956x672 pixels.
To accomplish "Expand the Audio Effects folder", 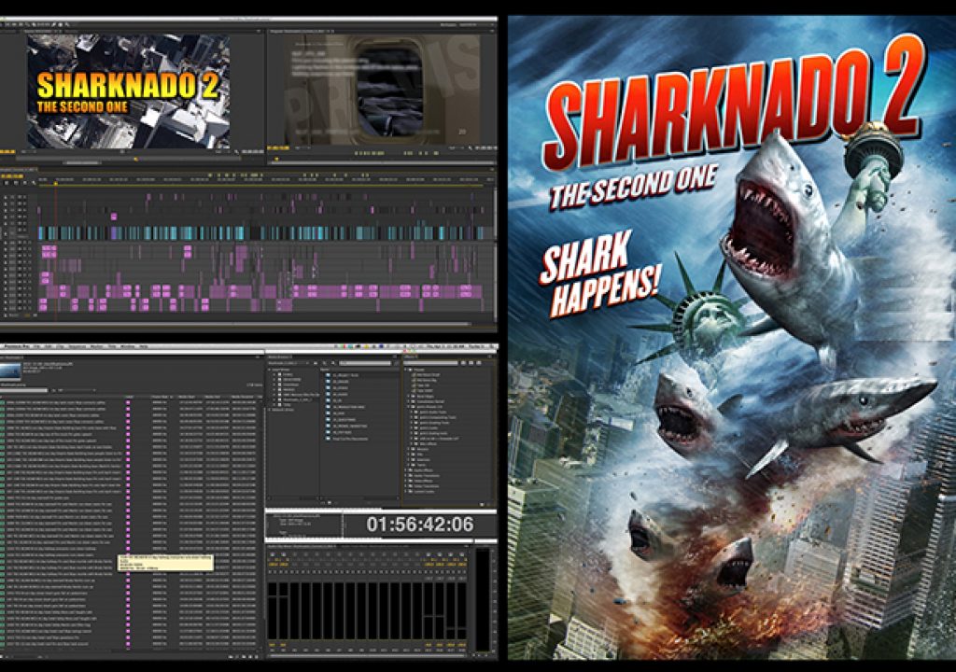I will (405, 470).
